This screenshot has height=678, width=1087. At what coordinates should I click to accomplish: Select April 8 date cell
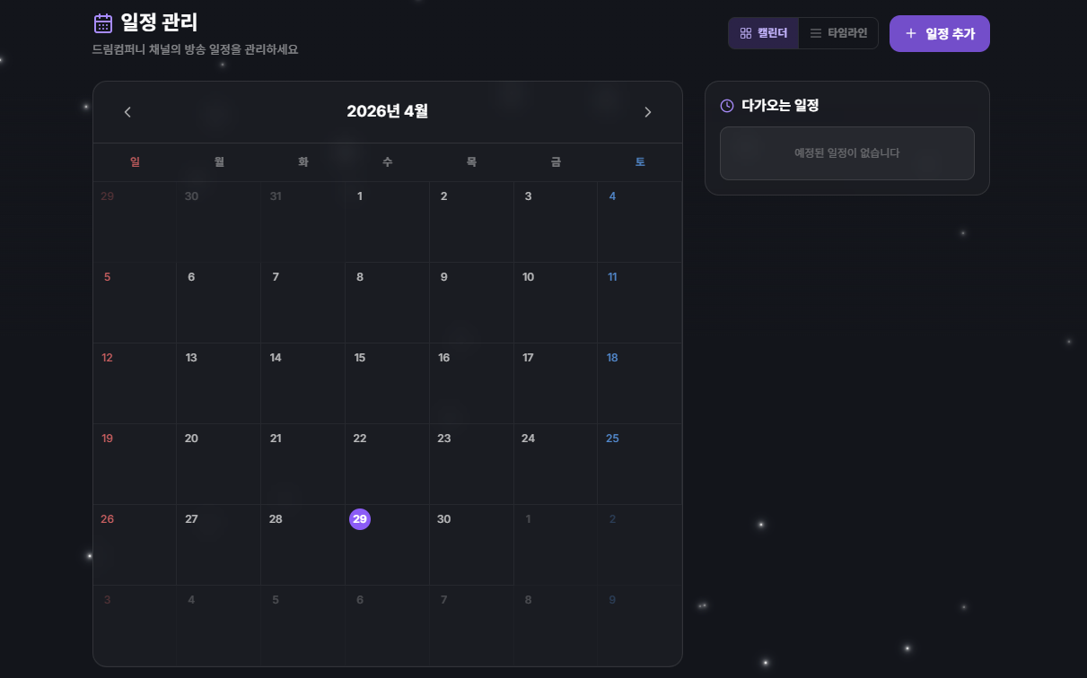[x=387, y=302]
